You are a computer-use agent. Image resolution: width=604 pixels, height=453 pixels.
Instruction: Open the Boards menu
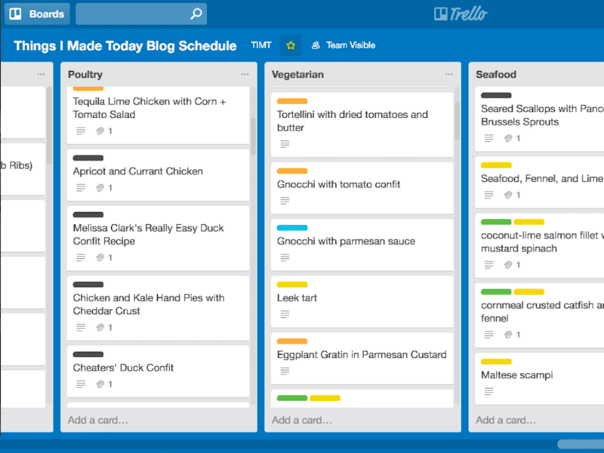[37, 14]
